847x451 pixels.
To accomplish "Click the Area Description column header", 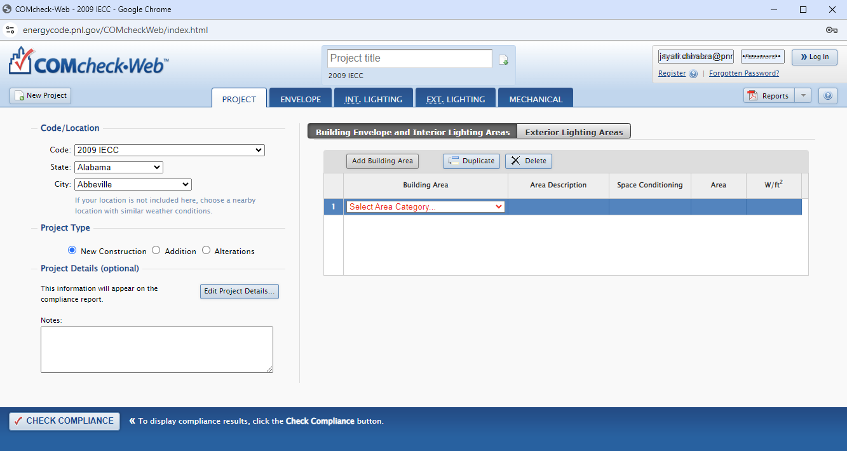I will (559, 185).
